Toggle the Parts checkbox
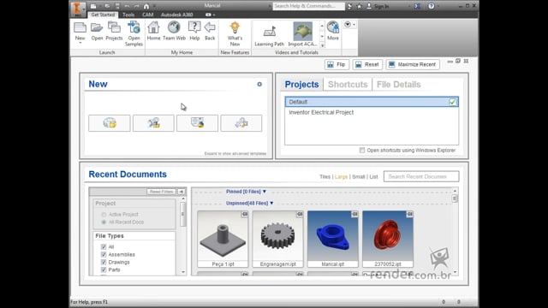This screenshot has width=548, height=308. [104, 270]
